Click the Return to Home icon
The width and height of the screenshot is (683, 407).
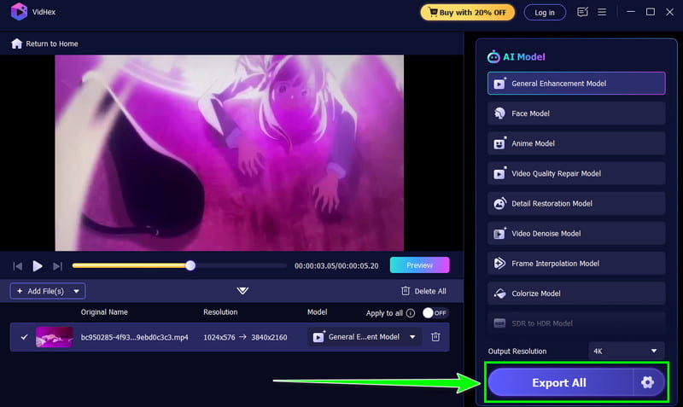pos(16,44)
